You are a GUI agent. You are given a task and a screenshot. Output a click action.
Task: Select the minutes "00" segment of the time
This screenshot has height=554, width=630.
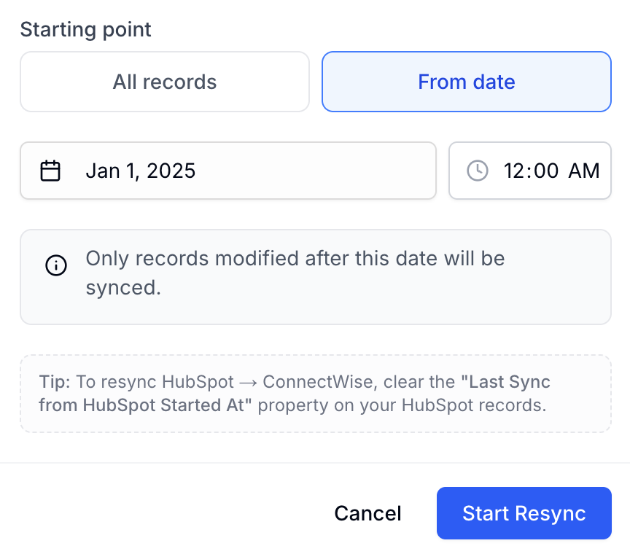tap(546, 171)
